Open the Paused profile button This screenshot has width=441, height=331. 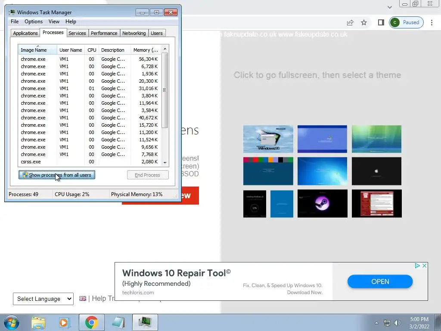[x=406, y=22]
